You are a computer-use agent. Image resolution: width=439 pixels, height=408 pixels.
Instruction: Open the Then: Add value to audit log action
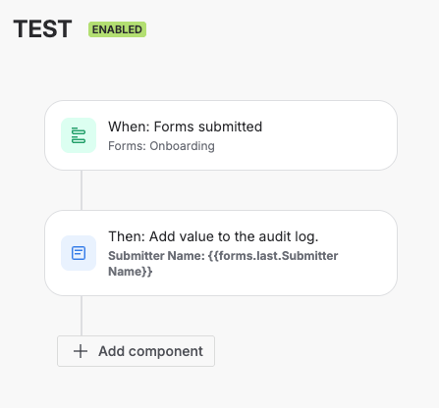[221, 253]
